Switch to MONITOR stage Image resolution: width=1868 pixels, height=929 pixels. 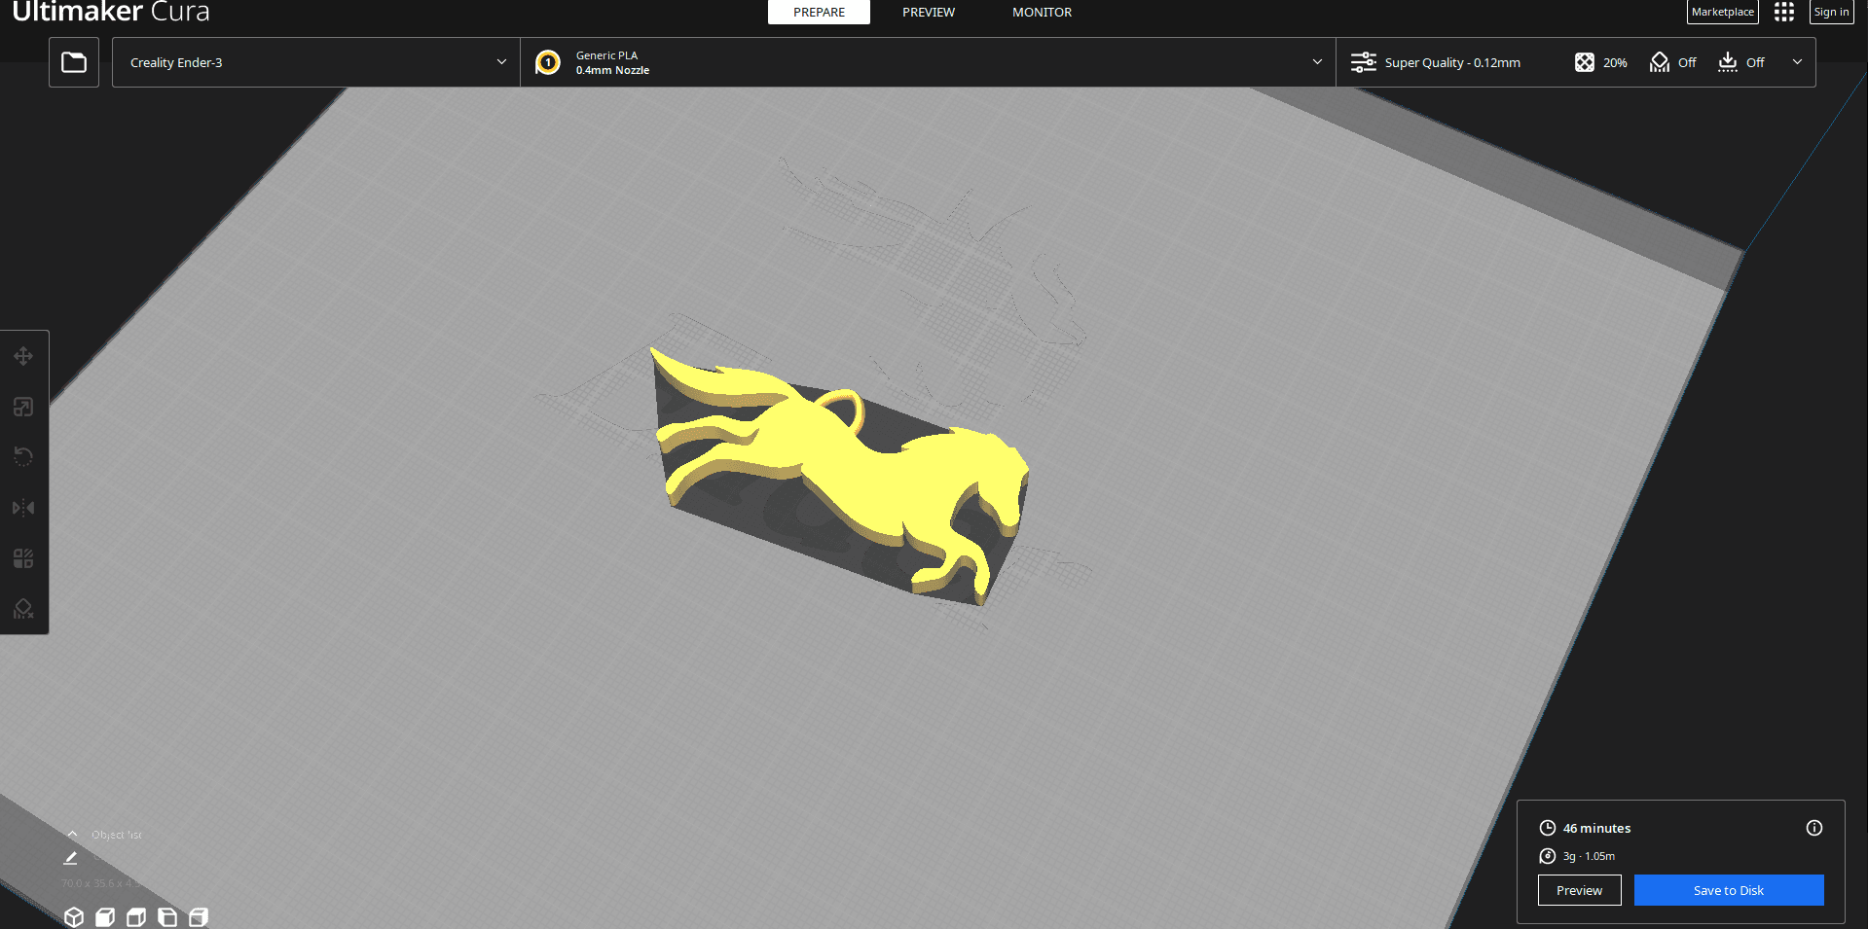[1042, 12]
